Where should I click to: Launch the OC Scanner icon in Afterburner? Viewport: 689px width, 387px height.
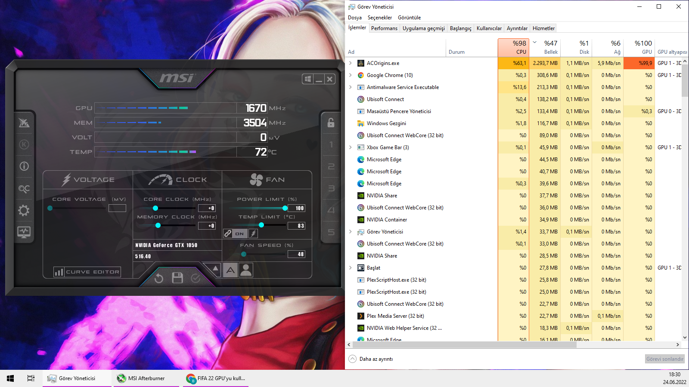click(x=24, y=189)
